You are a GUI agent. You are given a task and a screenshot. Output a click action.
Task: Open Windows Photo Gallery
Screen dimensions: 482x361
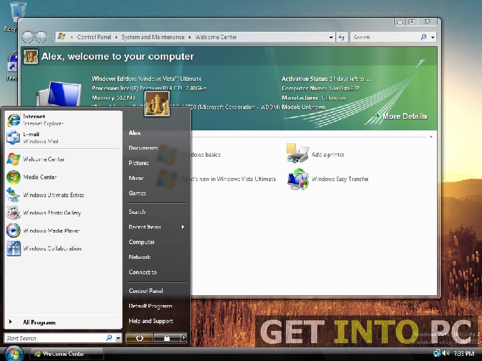(x=63, y=213)
